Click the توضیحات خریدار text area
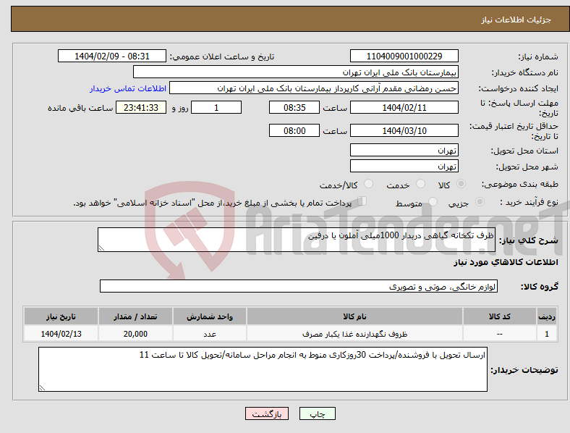This screenshot has height=433, width=570. click(263, 369)
